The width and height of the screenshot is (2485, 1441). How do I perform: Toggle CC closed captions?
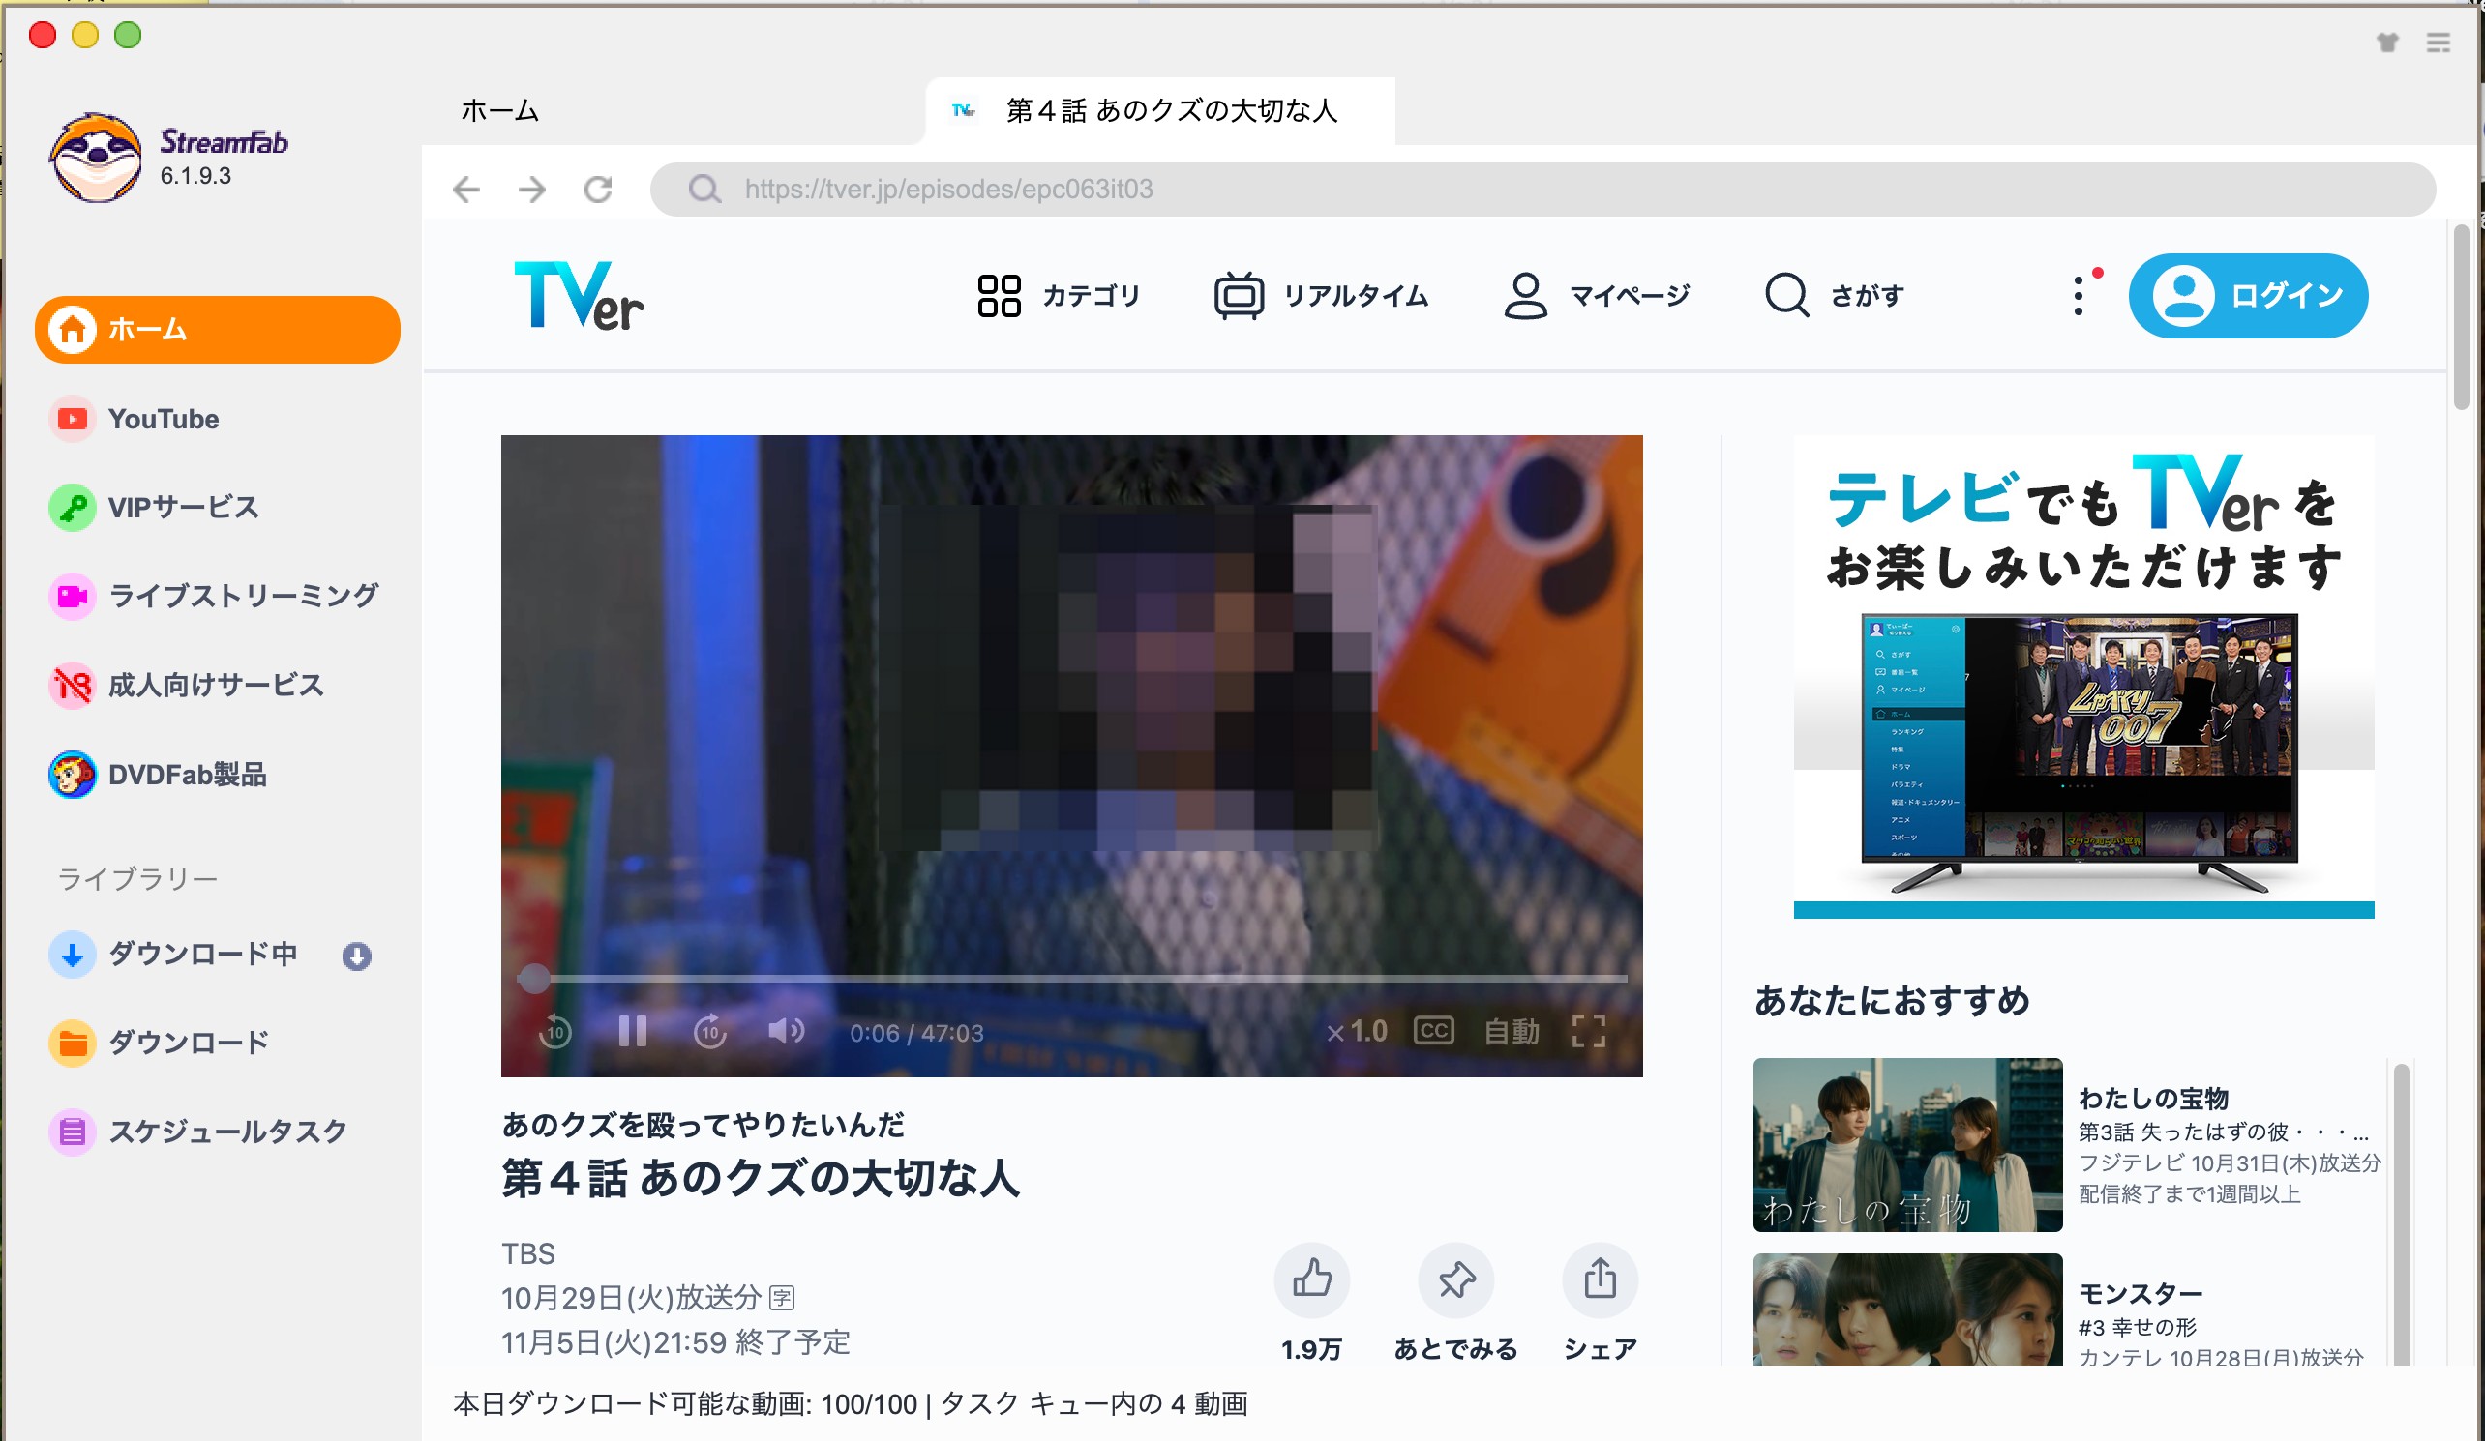coord(1434,1031)
